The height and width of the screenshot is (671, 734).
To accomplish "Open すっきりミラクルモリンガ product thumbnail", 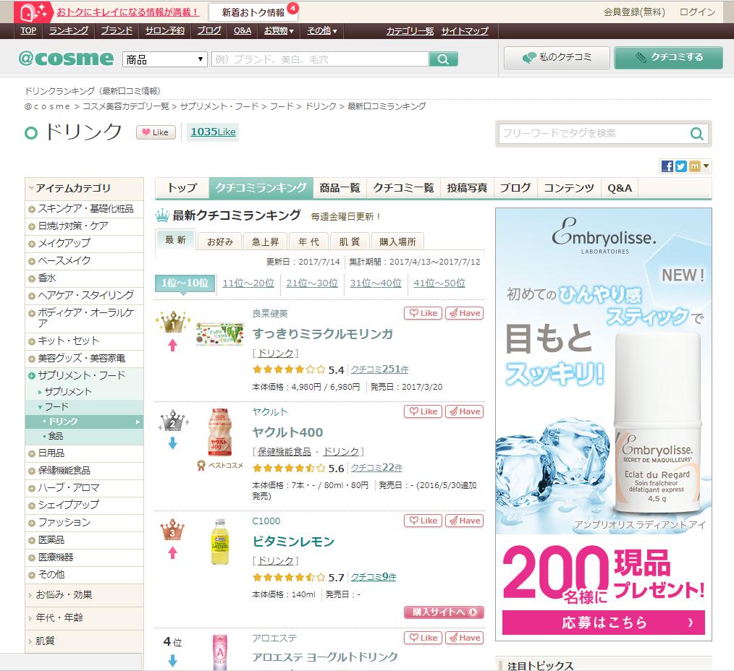I will tap(219, 333).
